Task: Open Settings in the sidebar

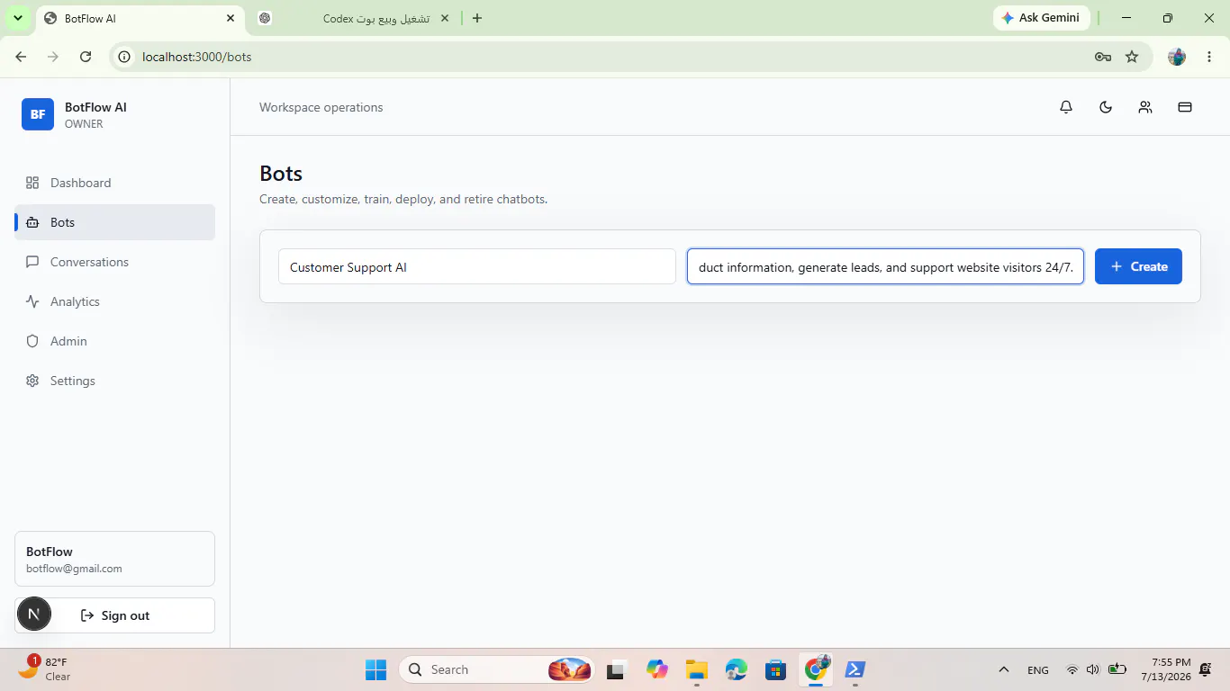Action: click(x=114, y=381)
